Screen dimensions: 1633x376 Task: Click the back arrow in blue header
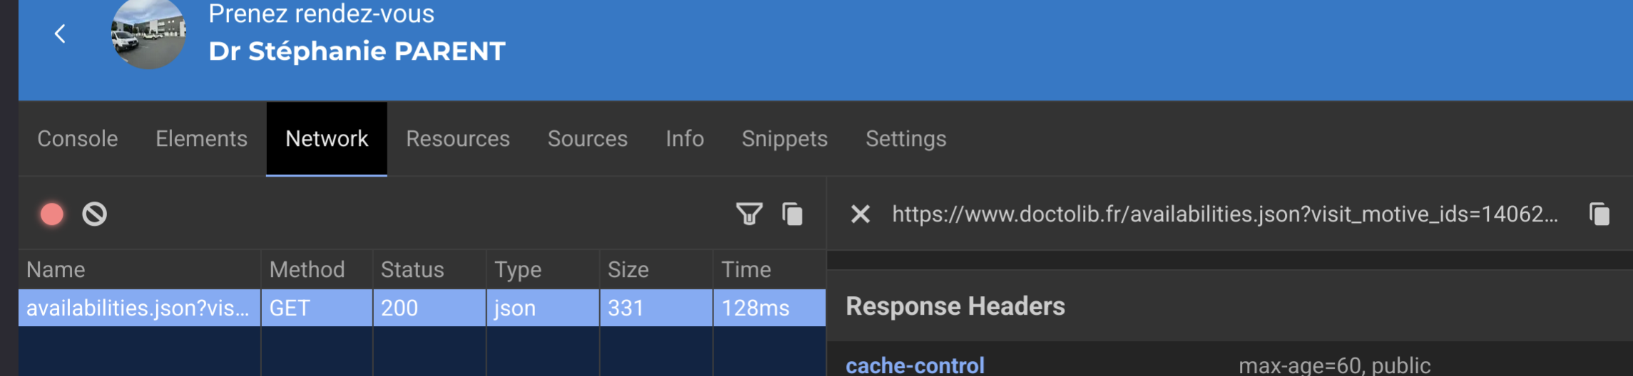click(60, 33)
